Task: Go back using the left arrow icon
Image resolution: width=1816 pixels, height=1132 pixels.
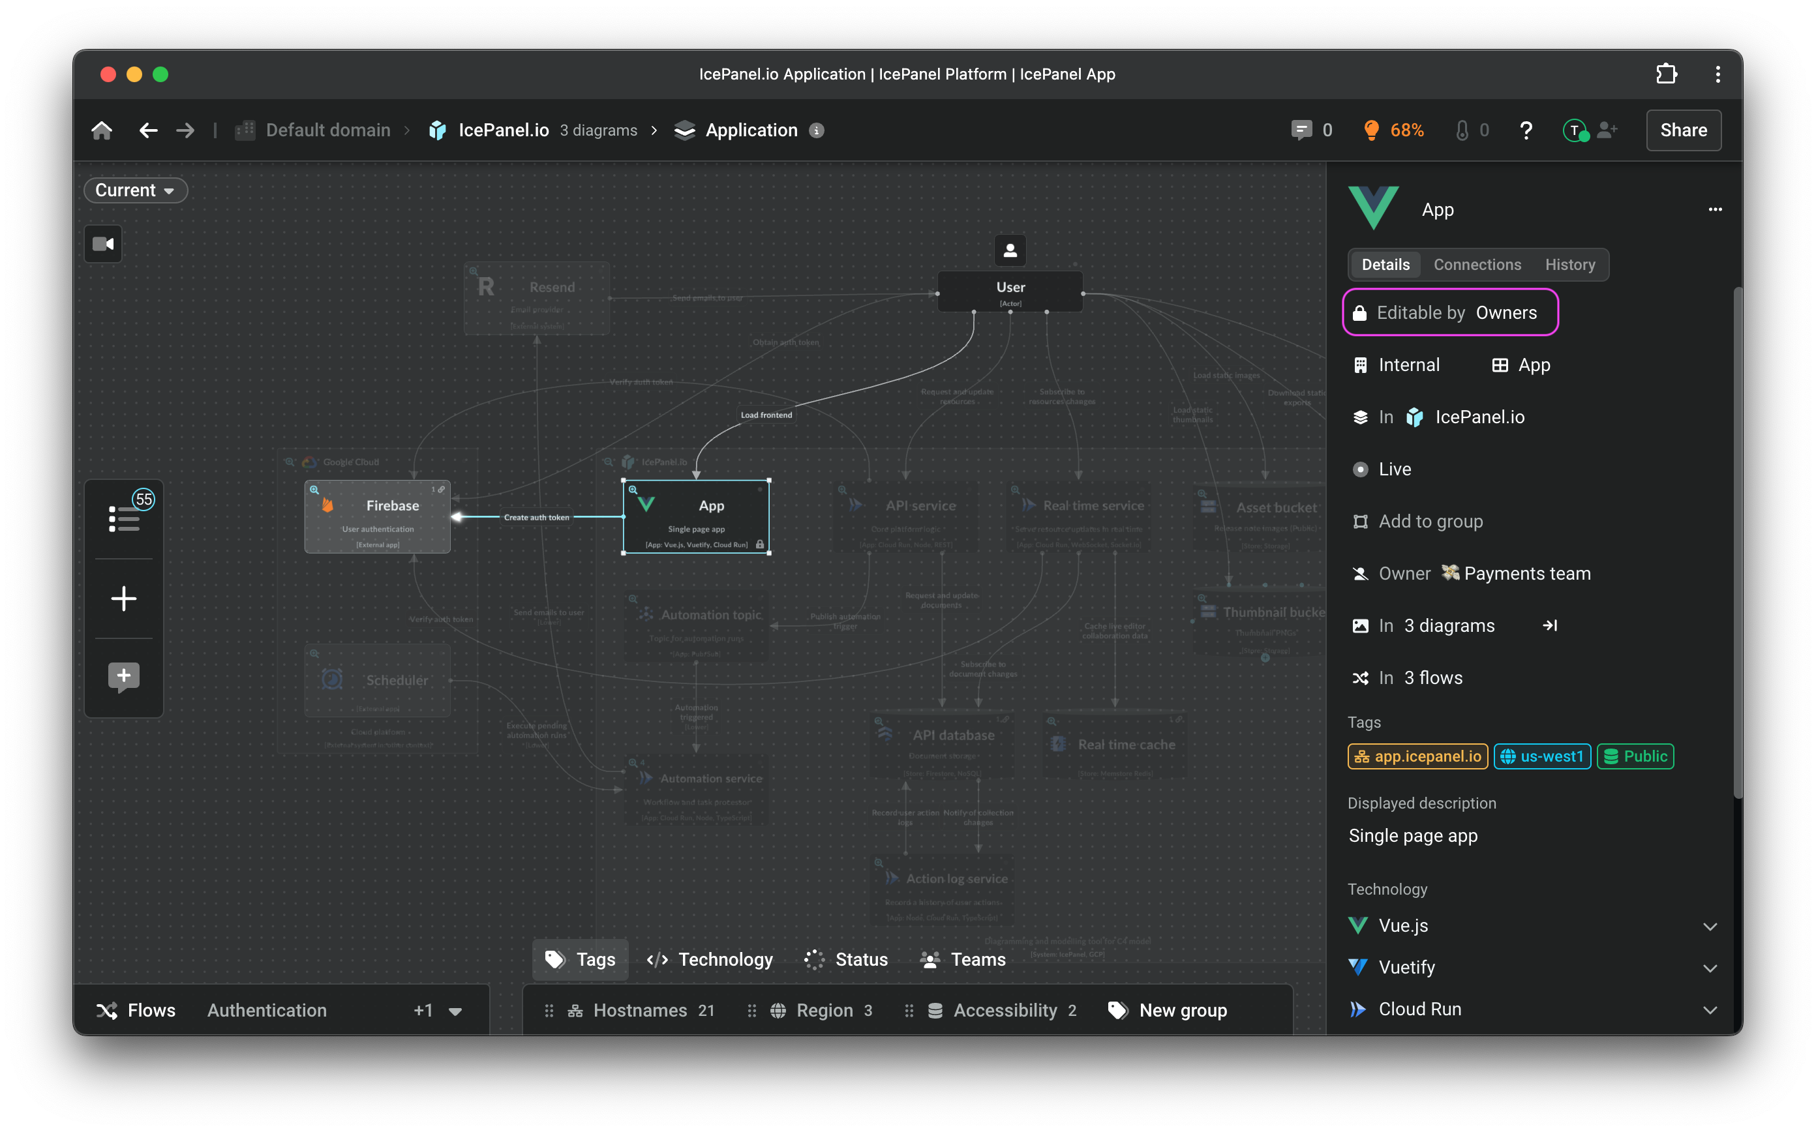Action: click(147, 130)
